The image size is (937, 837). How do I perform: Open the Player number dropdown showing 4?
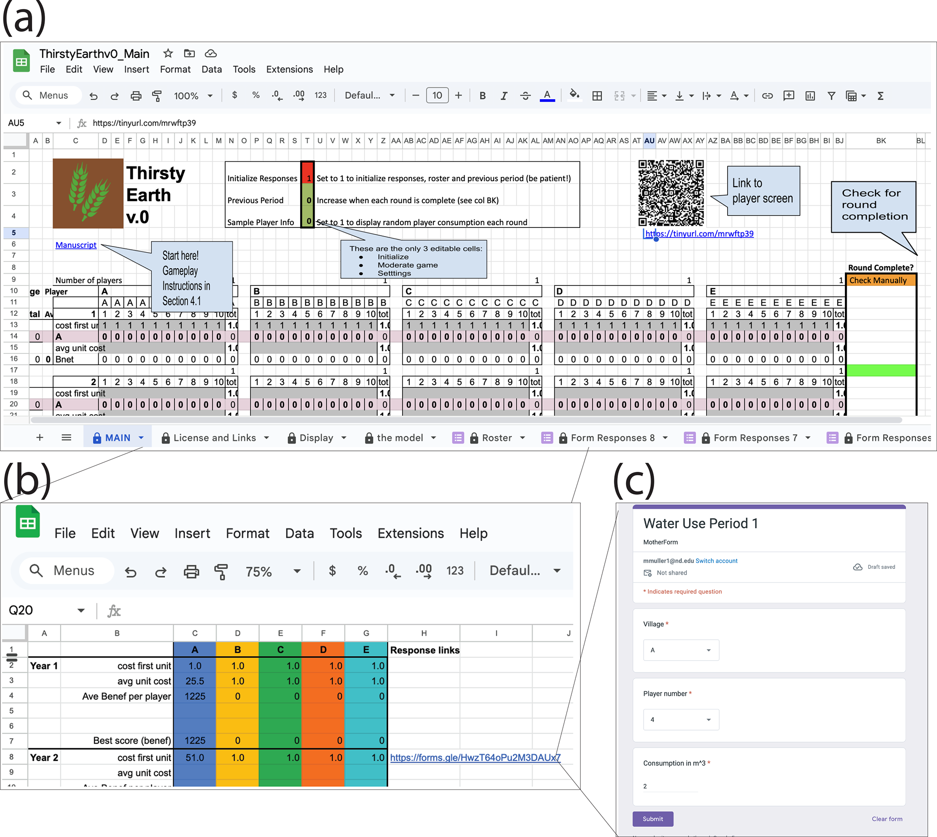point(680,719)
